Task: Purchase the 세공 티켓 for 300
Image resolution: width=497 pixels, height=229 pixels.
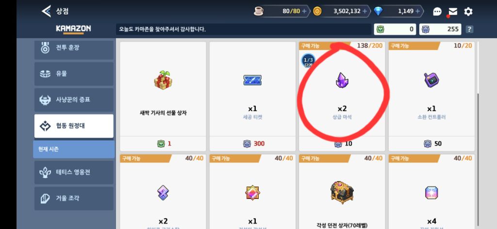Action: coord(252,96)
